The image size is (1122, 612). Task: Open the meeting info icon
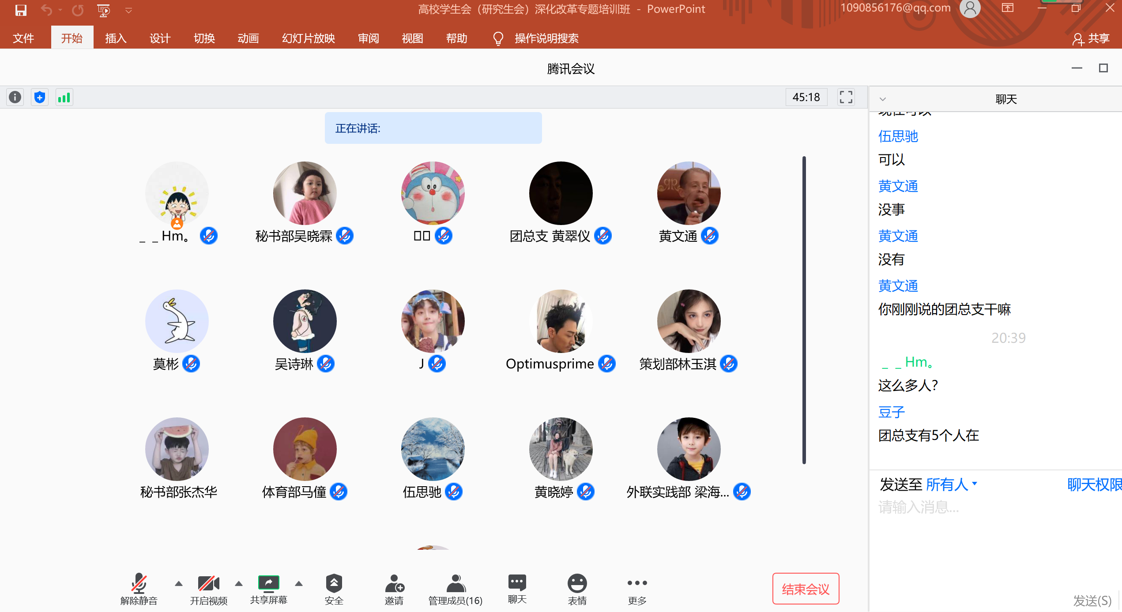point(15,97)
